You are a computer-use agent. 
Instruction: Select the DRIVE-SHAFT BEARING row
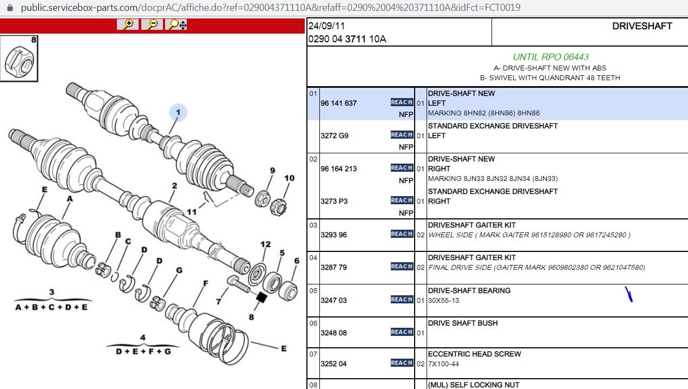coord(497,301)
